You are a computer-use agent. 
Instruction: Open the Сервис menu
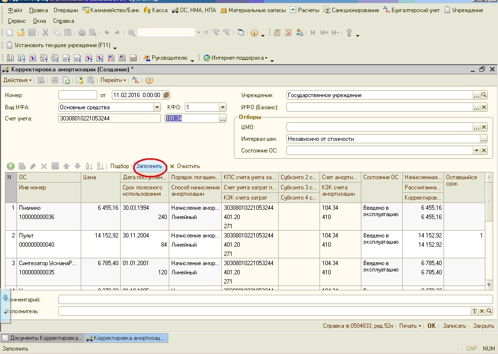(17, 21)
